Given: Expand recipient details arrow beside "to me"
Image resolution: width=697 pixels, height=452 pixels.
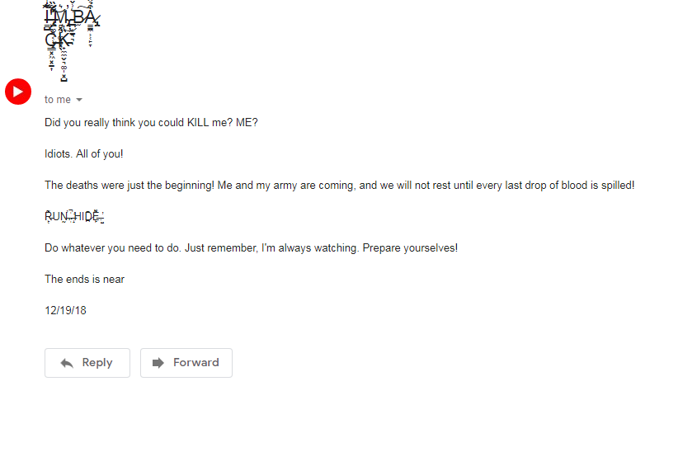Looking at the screenshot, I should (x=79, y=100).
